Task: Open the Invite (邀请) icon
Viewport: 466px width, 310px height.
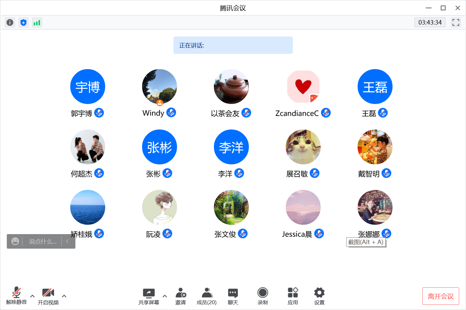Action: pyautogui.click(x=181, y=296)
